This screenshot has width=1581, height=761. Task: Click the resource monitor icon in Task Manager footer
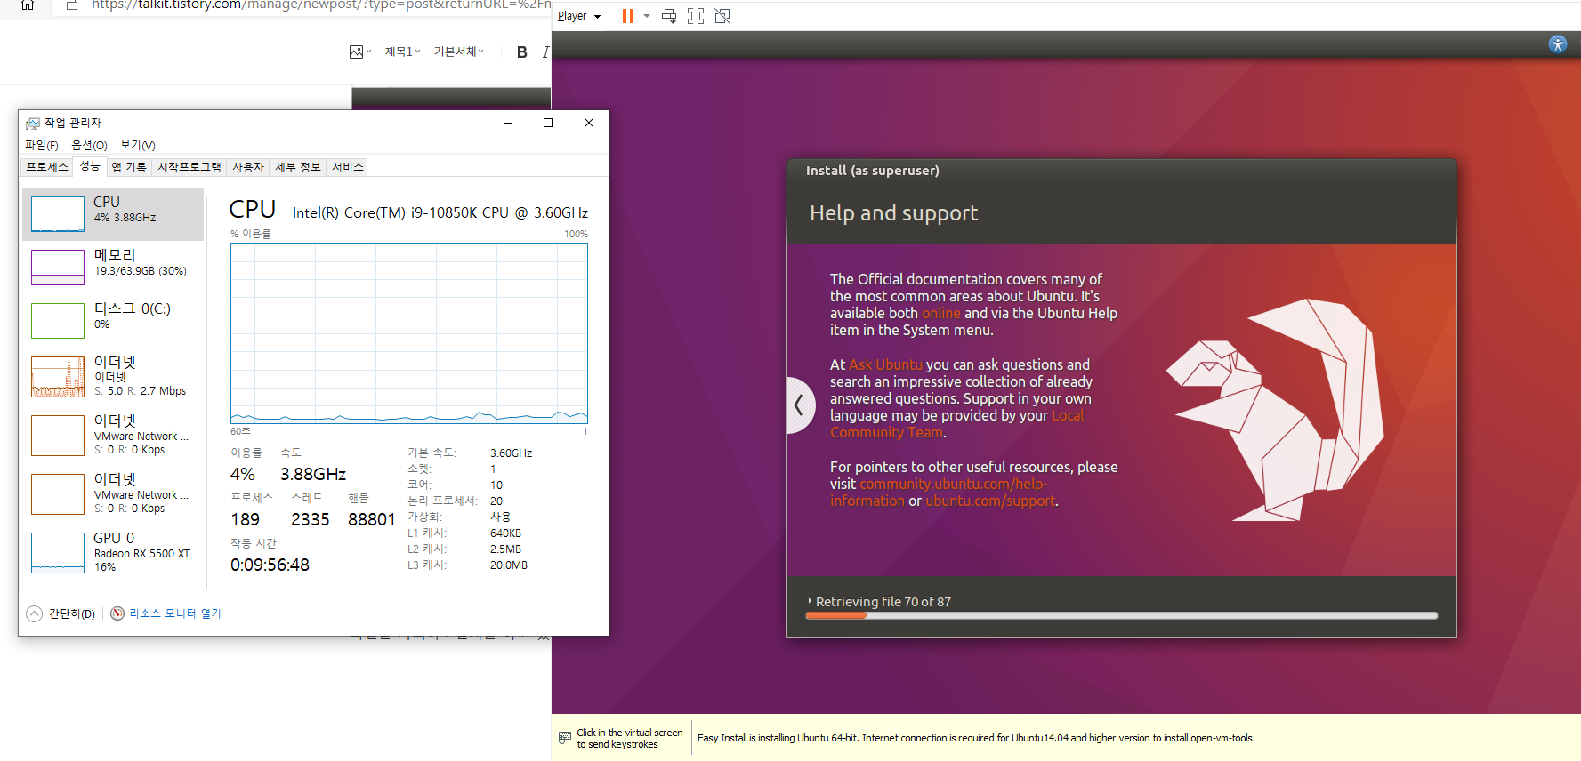(x=117, y=613)
